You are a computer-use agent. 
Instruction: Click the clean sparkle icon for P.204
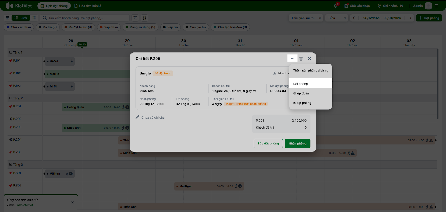(11, 139)
